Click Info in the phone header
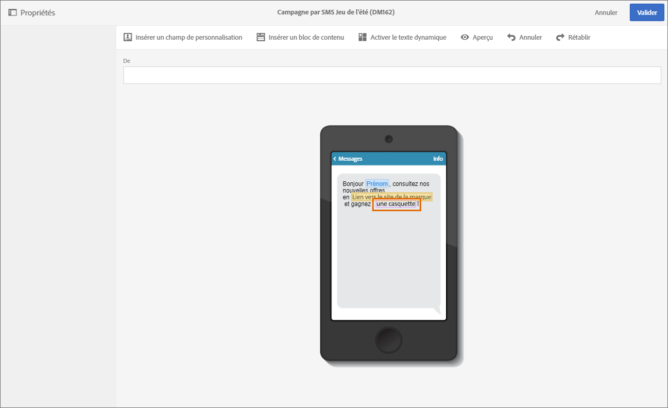 [x=438, y=159]
